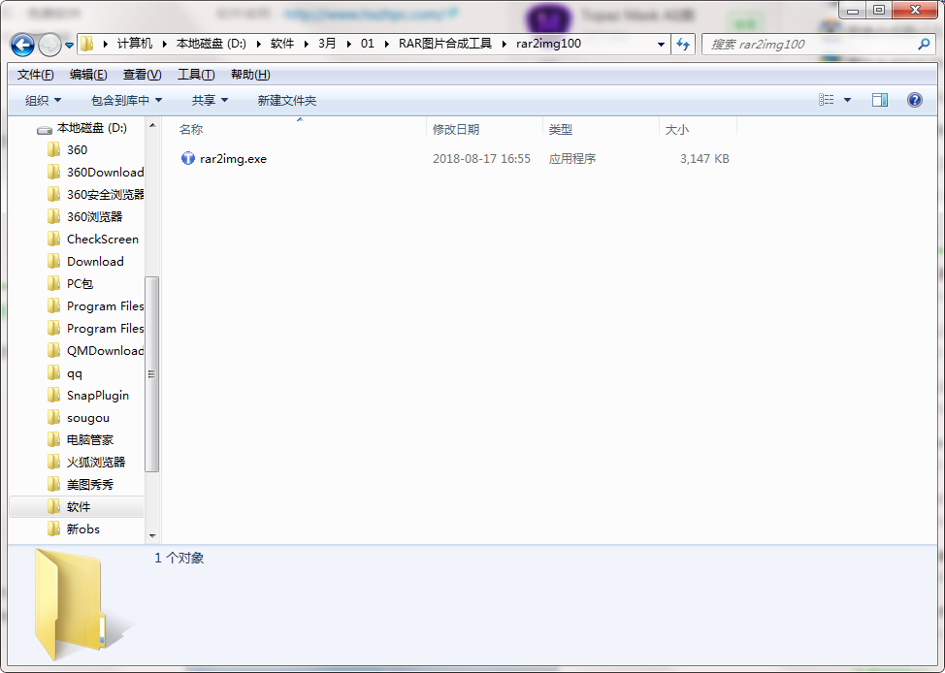Click 3月 in the address path
The image size is (945, 673).
point(327,44)
